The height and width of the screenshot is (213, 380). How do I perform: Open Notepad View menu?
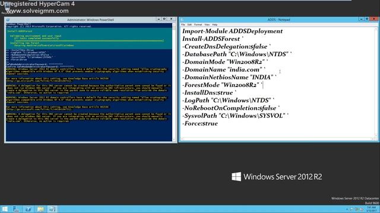(x=207, y=25)
